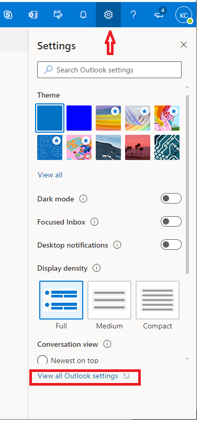Open the OneNote feed icon
This screenshot has width=201, height=426.
click(x=33, y=15)
